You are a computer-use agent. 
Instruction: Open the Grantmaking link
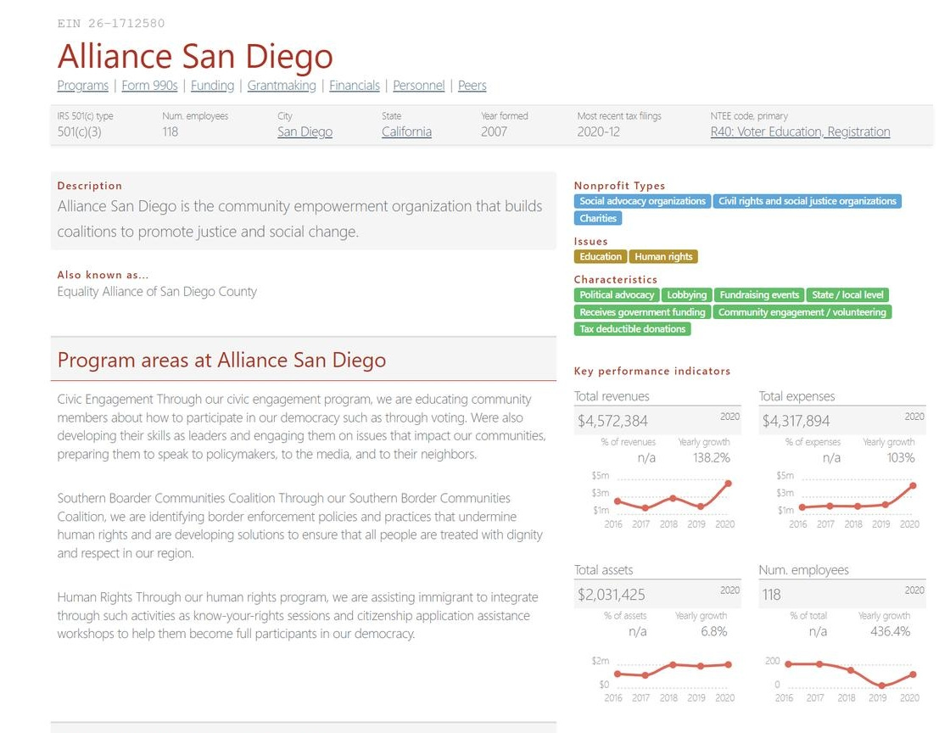[x=282, y=85]
